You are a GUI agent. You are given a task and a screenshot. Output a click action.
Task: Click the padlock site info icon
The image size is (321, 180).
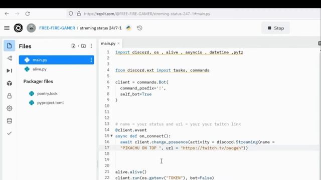[79, 13]
